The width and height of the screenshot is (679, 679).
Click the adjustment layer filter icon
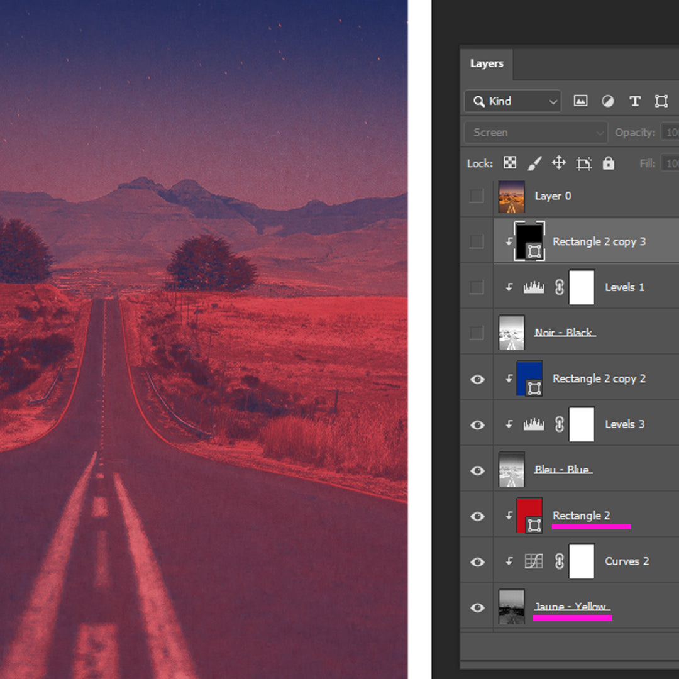coord(607,101)
